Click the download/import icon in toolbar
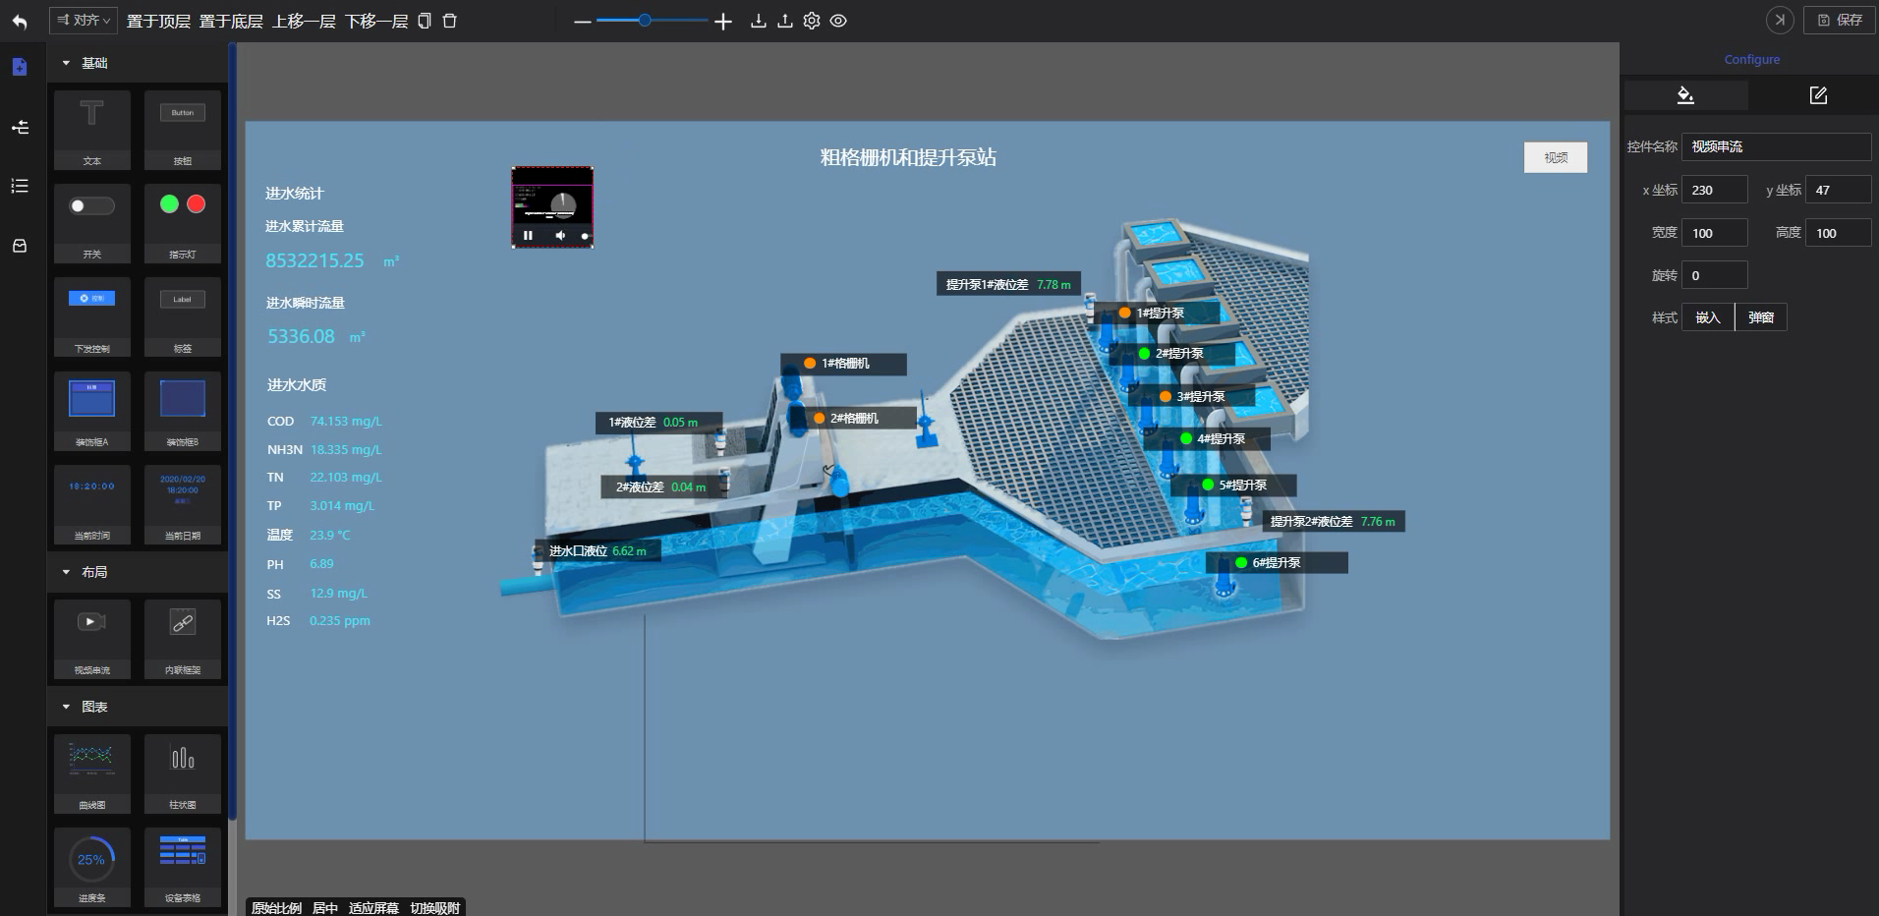This screenshot has height=916, width=1879. click(x=758, y=21)
